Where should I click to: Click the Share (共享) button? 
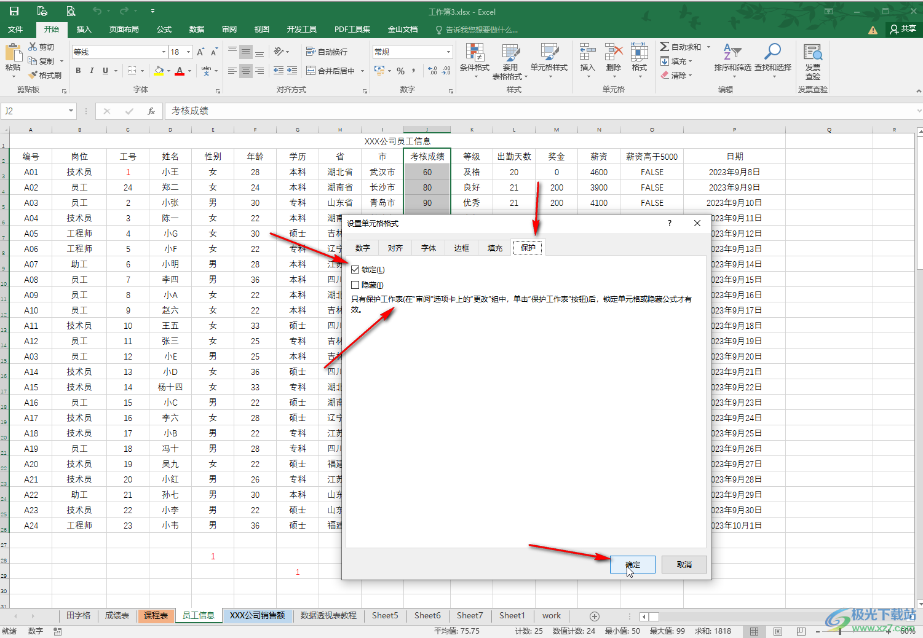[903, 29]
